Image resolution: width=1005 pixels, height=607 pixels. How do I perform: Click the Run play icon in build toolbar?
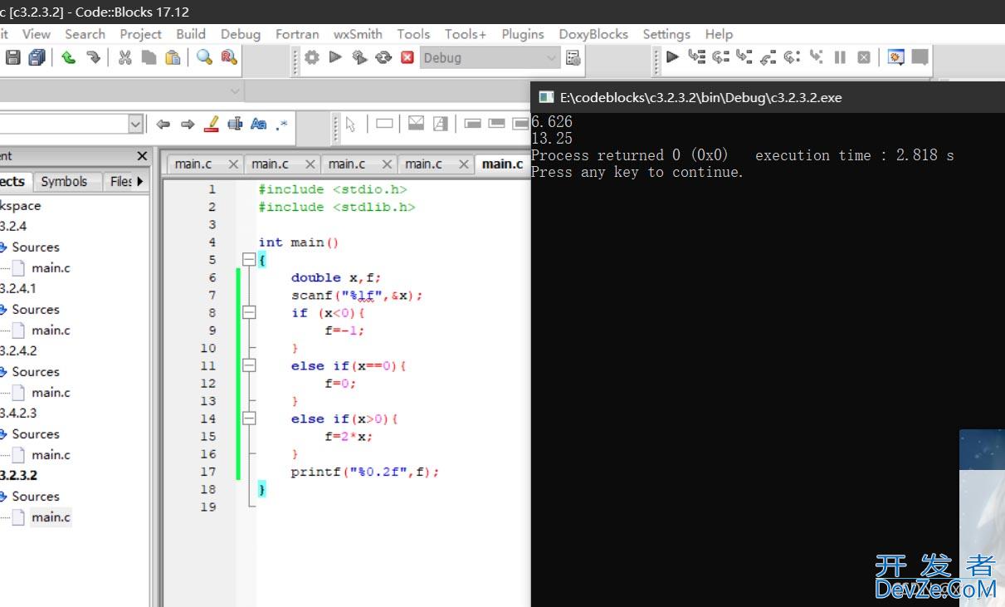[335, 57]
